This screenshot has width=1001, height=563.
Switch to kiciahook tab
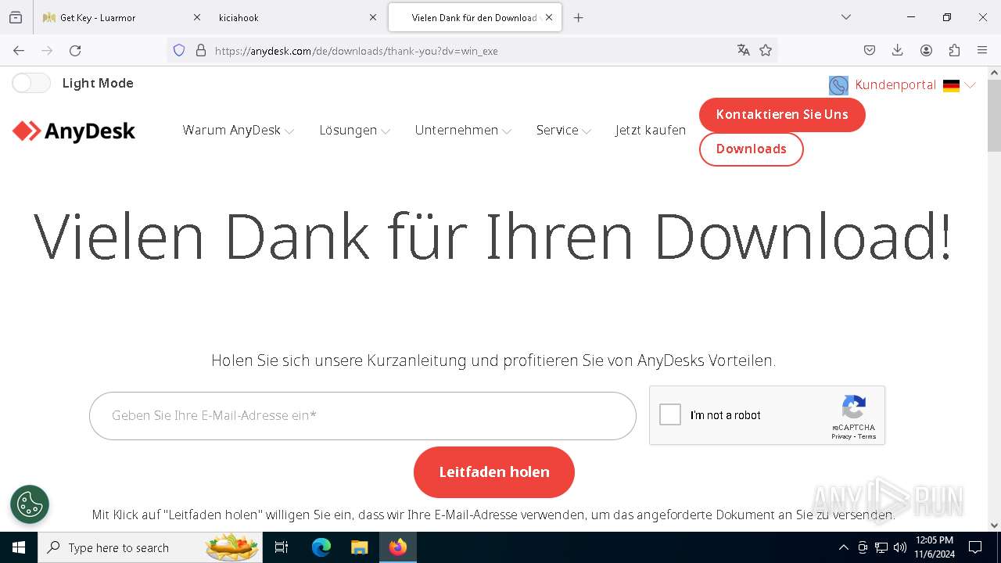(x=297, y=17)
